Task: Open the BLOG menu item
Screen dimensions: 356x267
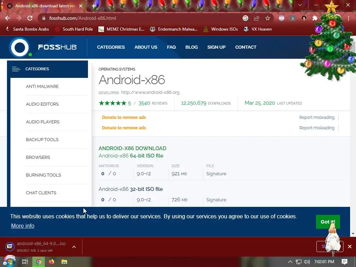Action: click(192, 47)
